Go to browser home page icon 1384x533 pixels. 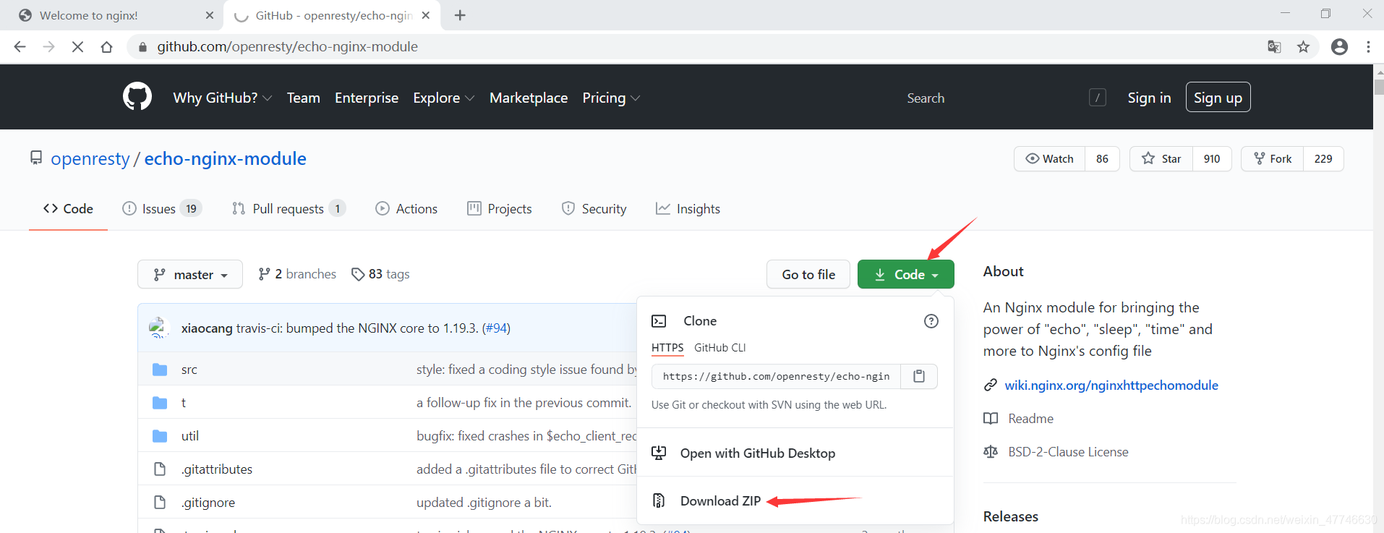pyautogui.click(x=106, y=47)
